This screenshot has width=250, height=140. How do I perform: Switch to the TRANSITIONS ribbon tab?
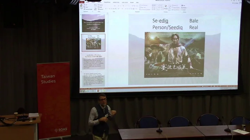[x=107, y=2]
